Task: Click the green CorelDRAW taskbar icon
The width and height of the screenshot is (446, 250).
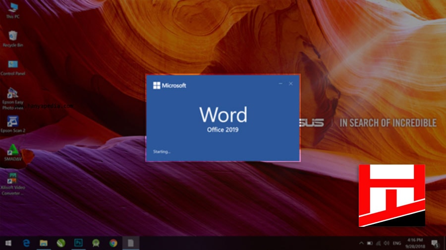Action: pyautogui.click(x=61, y=243)
